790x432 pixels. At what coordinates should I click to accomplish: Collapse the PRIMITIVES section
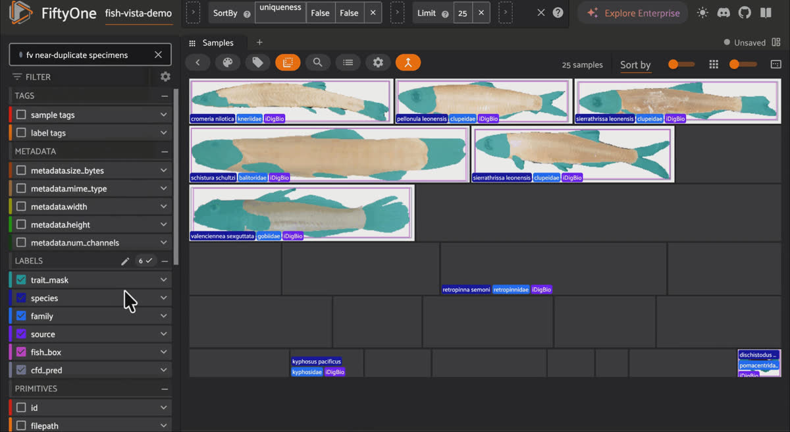pyautogui.click(x=165, y=389)
